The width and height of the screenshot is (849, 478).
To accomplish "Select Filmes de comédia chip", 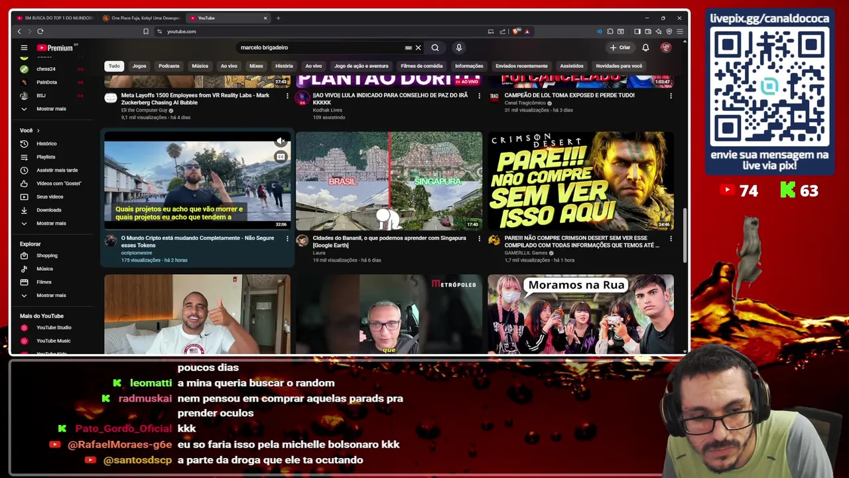I will pyautogui.click(x=422, y=66).
